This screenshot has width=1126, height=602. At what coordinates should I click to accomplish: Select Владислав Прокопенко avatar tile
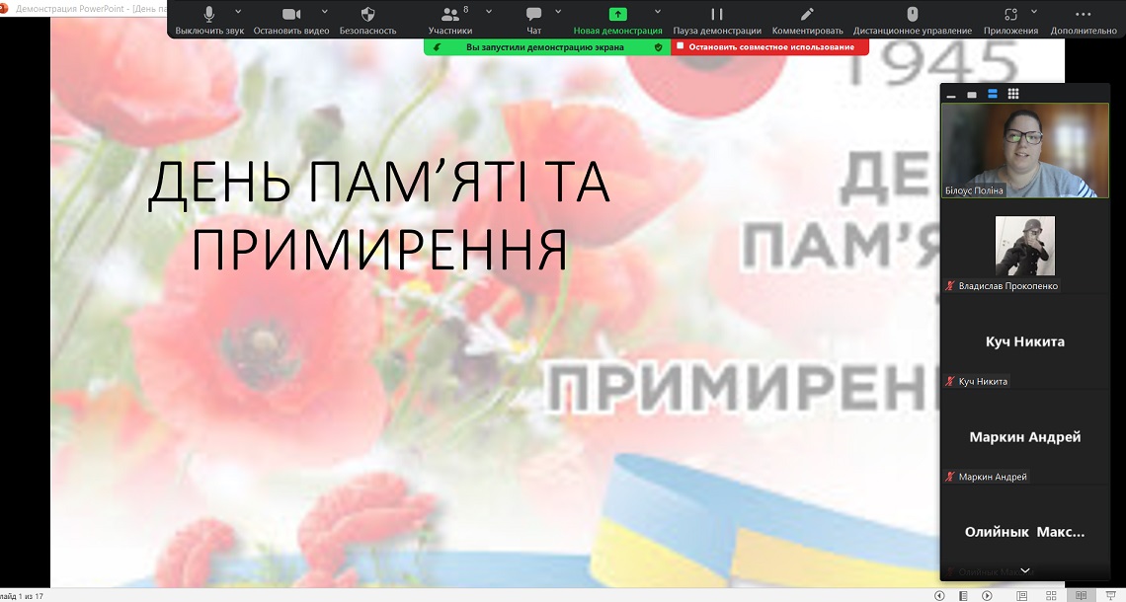(1024, 246)
